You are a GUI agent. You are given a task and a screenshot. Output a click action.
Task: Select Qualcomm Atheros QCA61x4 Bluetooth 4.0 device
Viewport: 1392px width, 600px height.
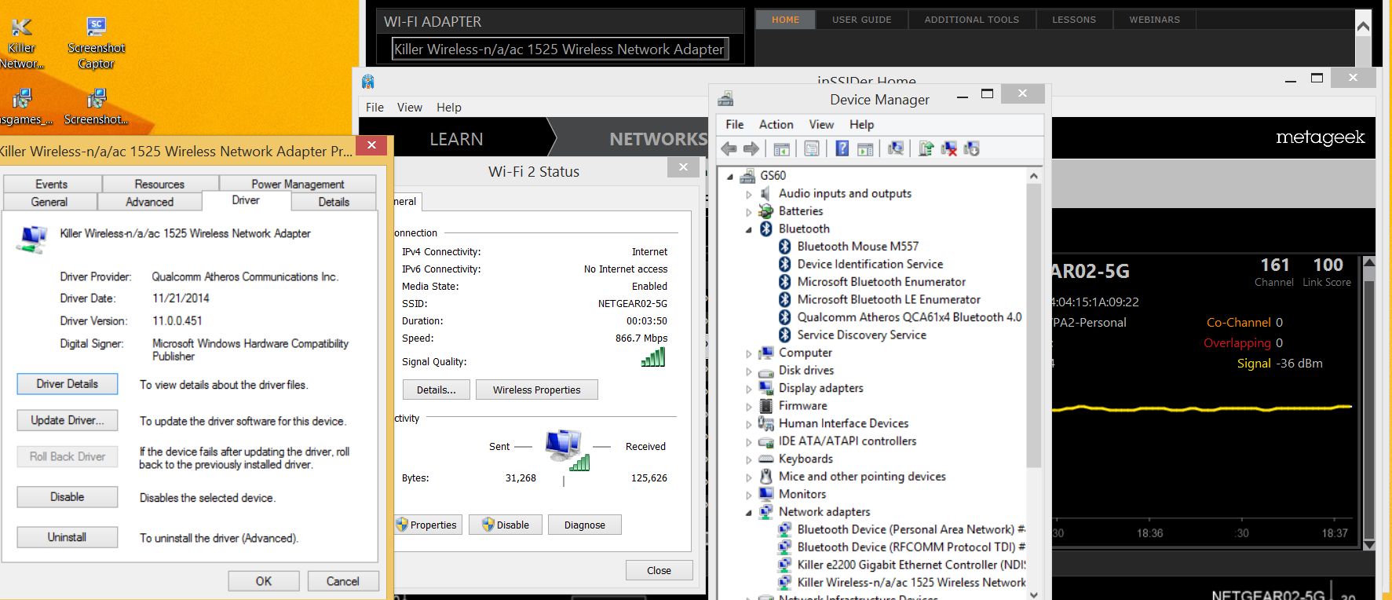[909, 317]
